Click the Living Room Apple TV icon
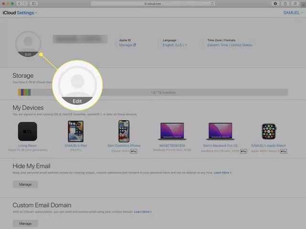Image resolution: width=306 pixels, height=229 pixels. click(x=27, y=131)
